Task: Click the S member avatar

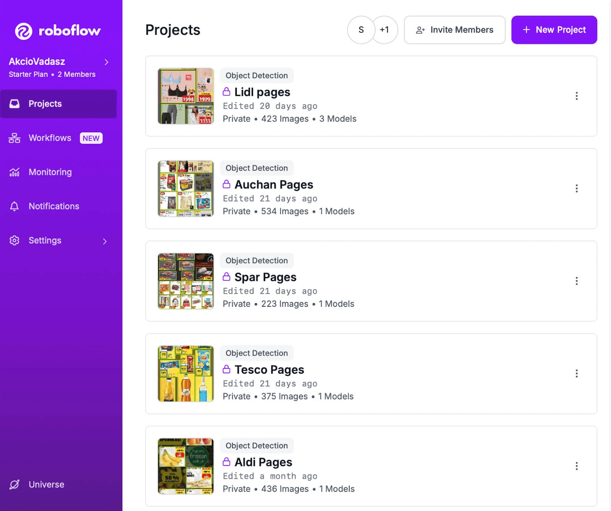Action: 361,30
